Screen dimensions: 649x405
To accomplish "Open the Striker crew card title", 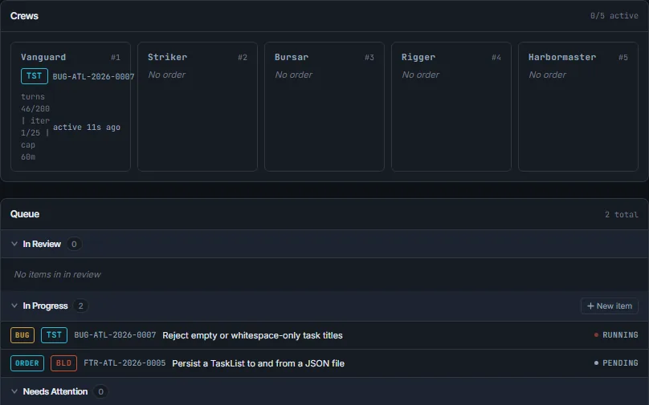I will pyautogui.click(x=168, y=57).
